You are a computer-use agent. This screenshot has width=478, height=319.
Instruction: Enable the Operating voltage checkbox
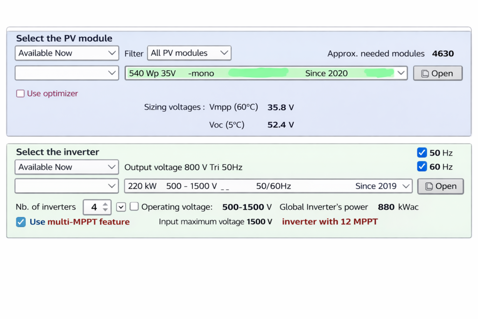click(x=134, y=206)
